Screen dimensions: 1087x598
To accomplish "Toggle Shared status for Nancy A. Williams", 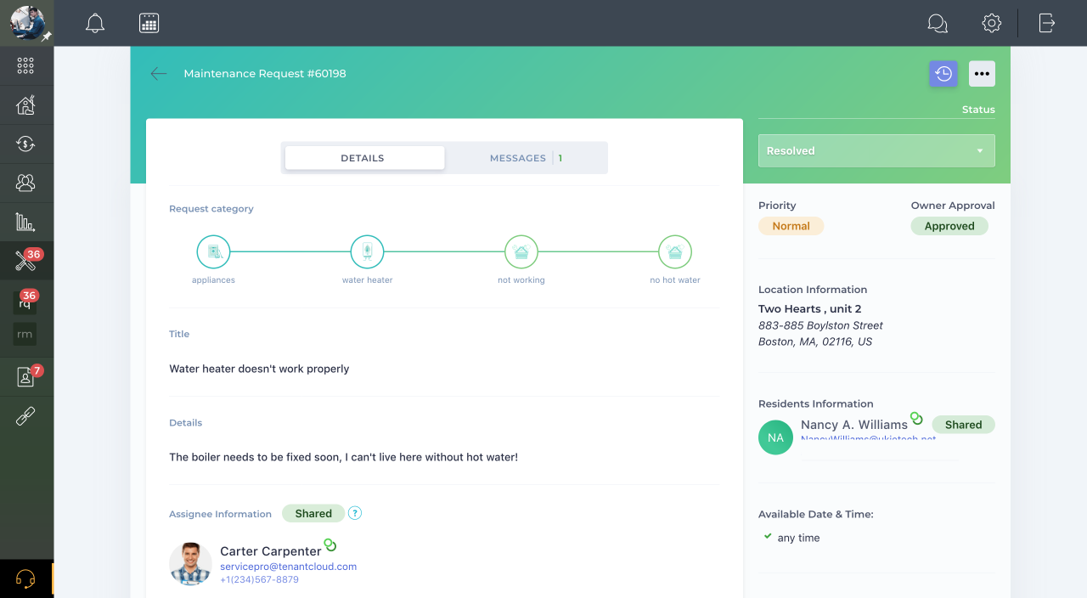I will point(963,424).
